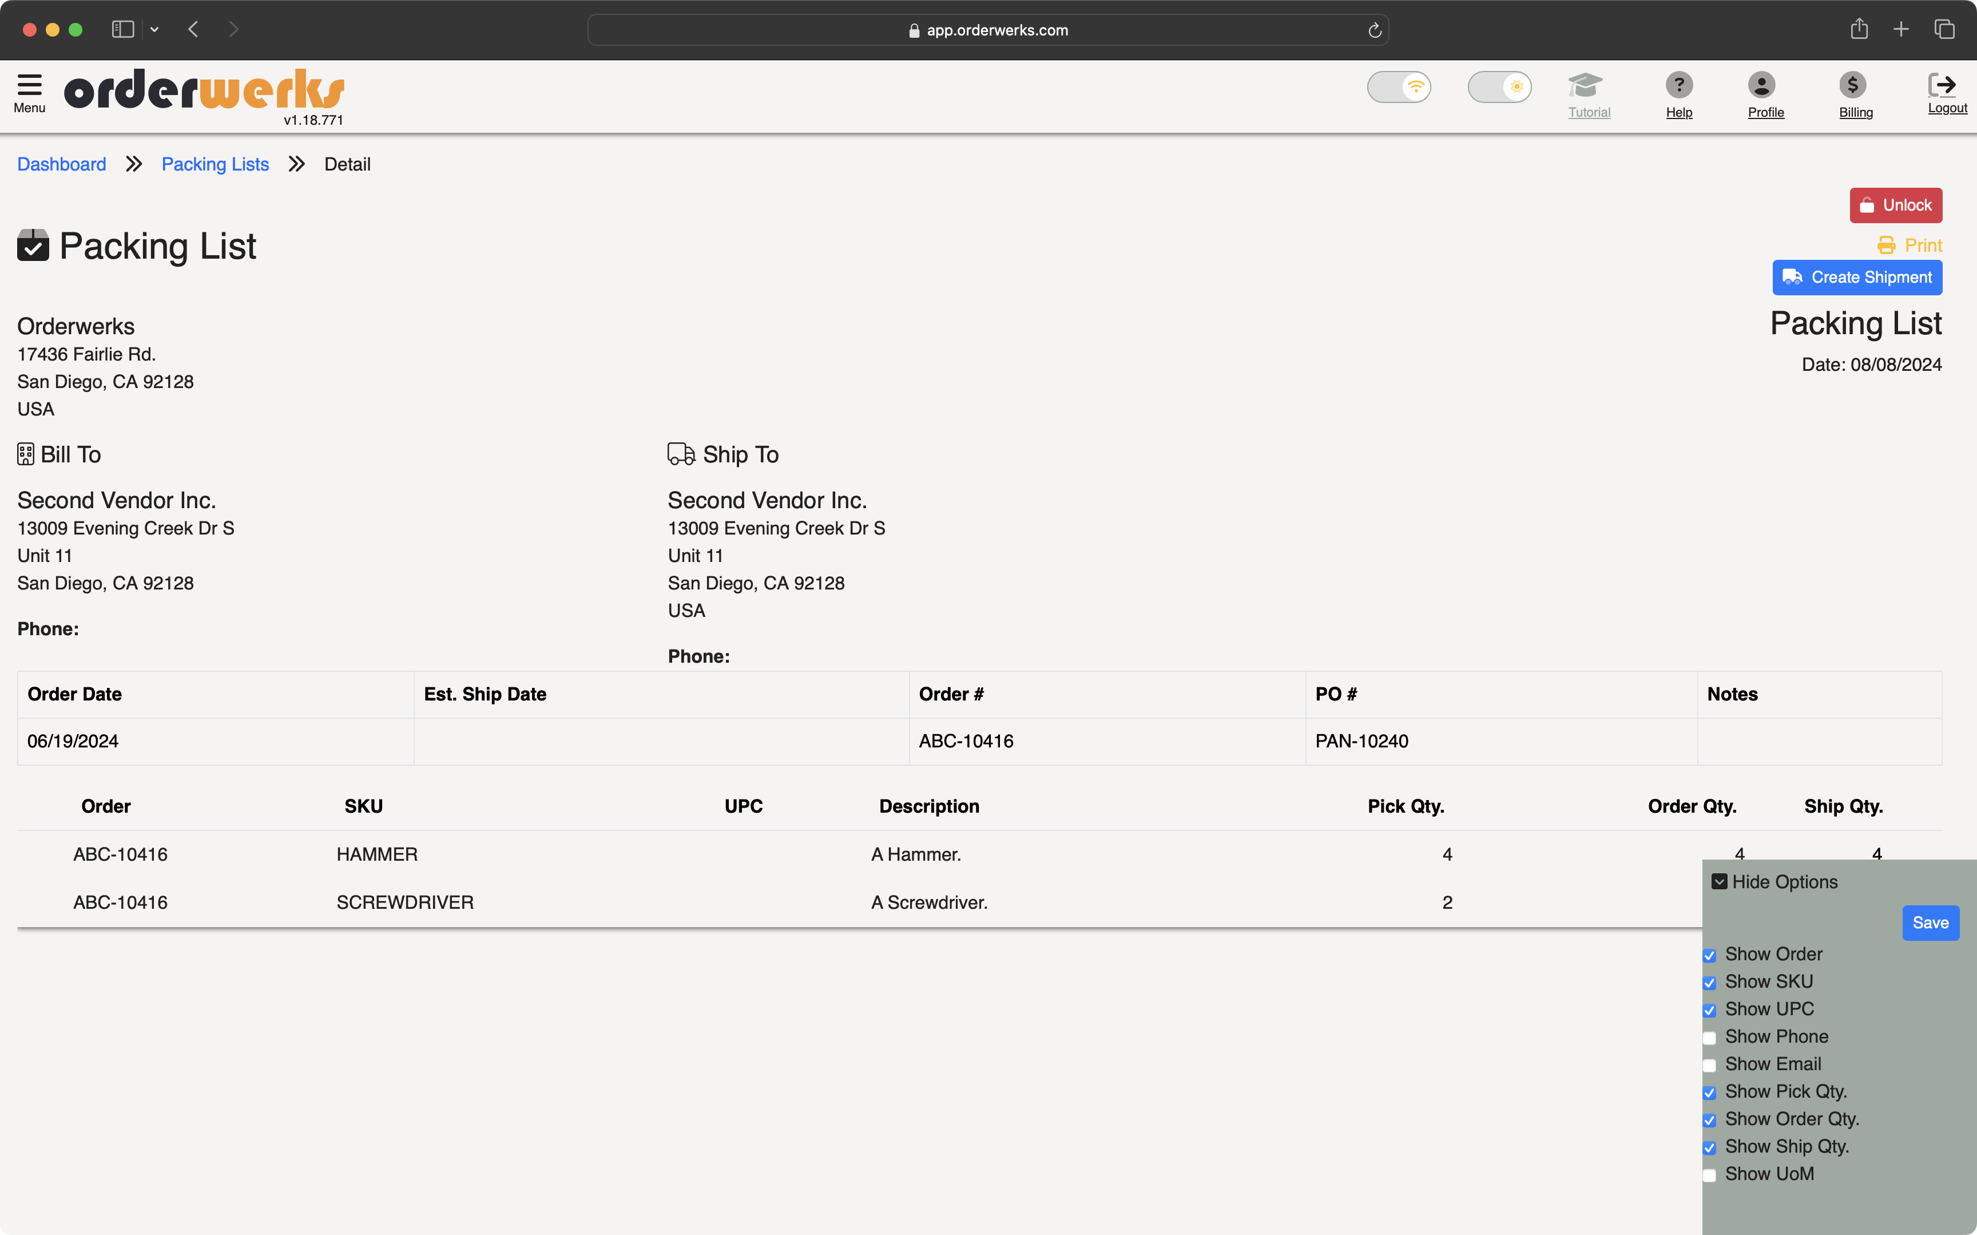Uncheck Show Pick Qty. checkbox

[x=1709, y=1093]
